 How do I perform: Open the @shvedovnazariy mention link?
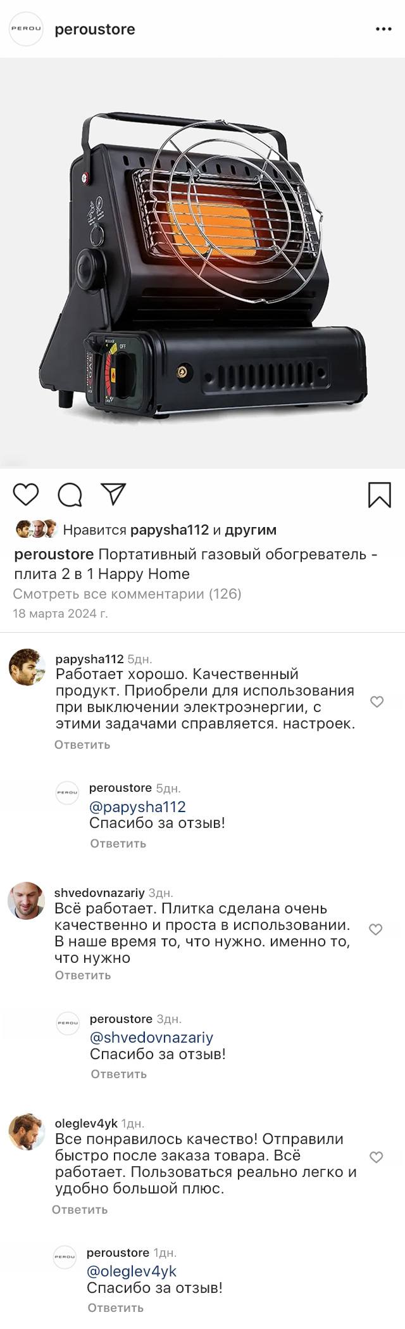coord(151,1038)
